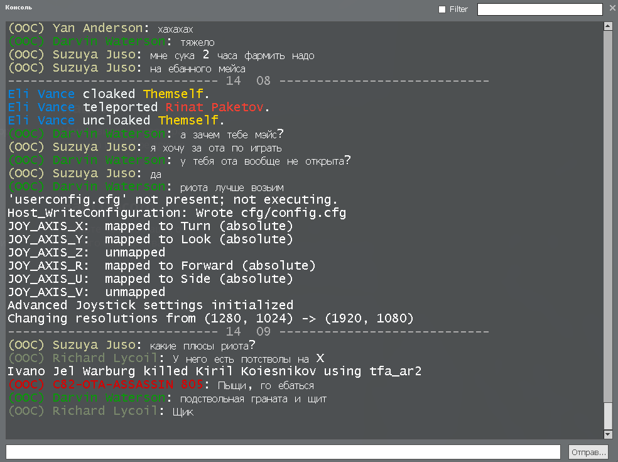Viewport: 618px width, 462px height.
Task: Click Richard Lycoil's 'Щик' message
Action: pyautogui.click(x=101, y=411)
